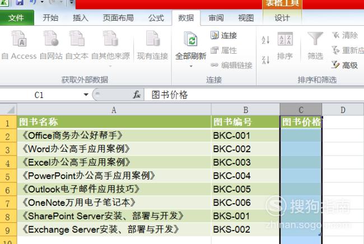Click the Clear (清除) filter button
This screenshot has height=244, width=364.
345,35
